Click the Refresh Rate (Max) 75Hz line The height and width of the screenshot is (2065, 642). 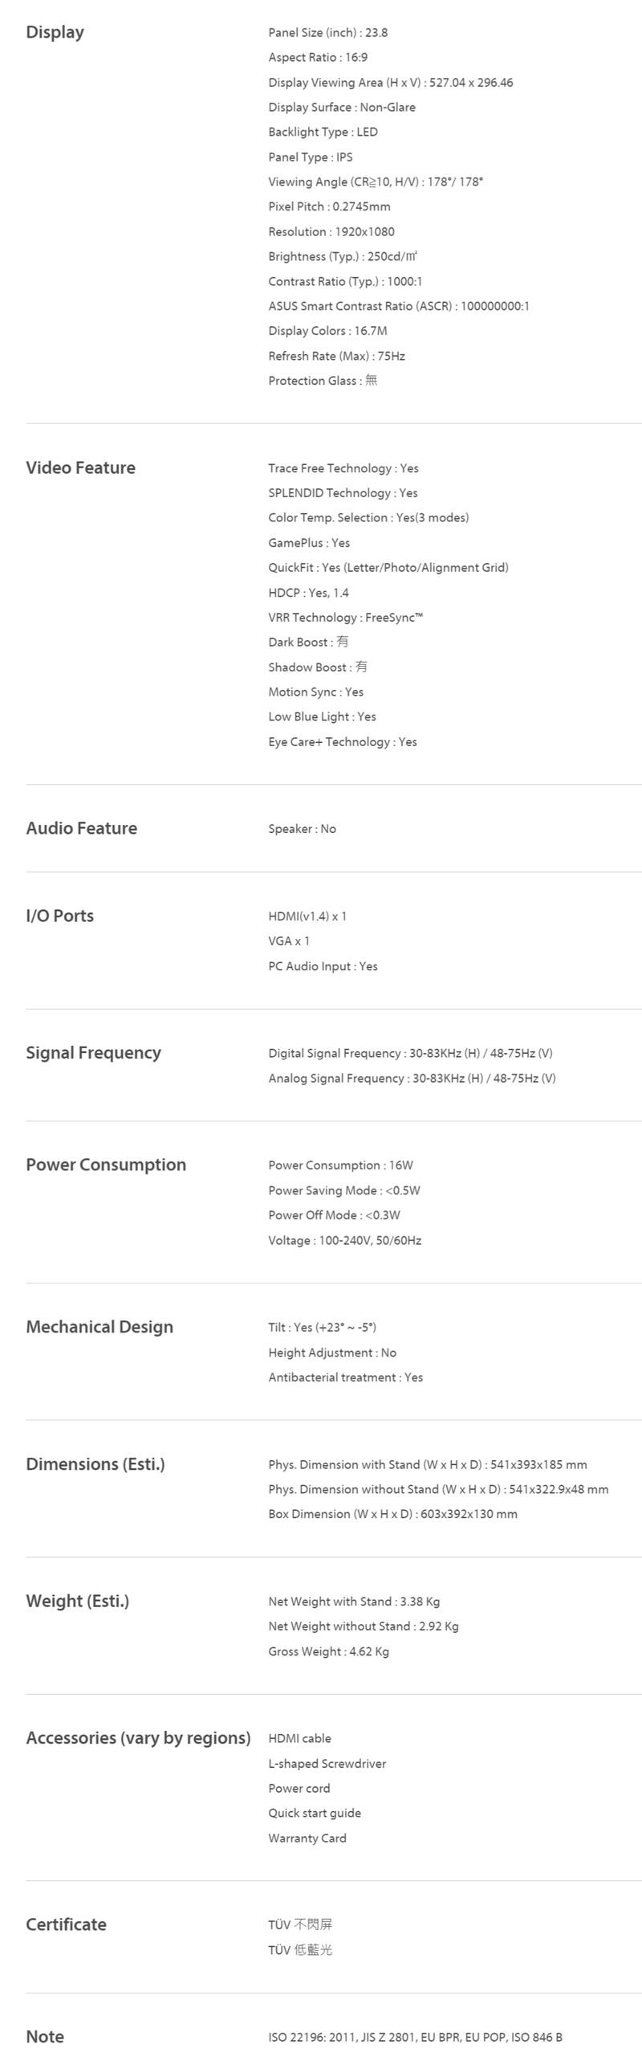point(337,356)
